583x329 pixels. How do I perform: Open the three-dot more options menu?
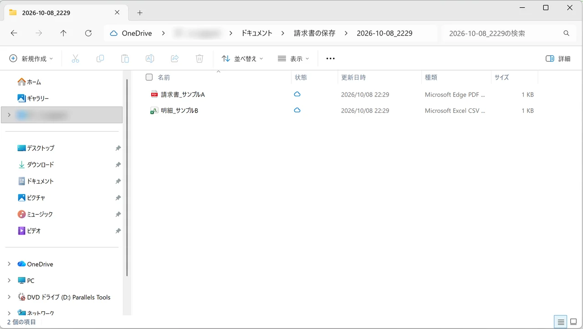pyautogui.click(x=331, y=58)
